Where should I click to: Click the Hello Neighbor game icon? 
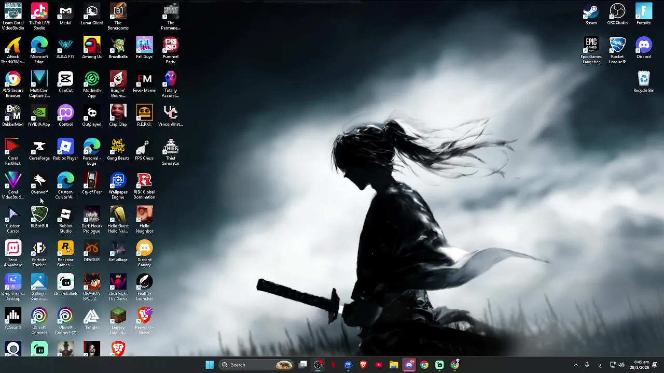tap(144, 219)
